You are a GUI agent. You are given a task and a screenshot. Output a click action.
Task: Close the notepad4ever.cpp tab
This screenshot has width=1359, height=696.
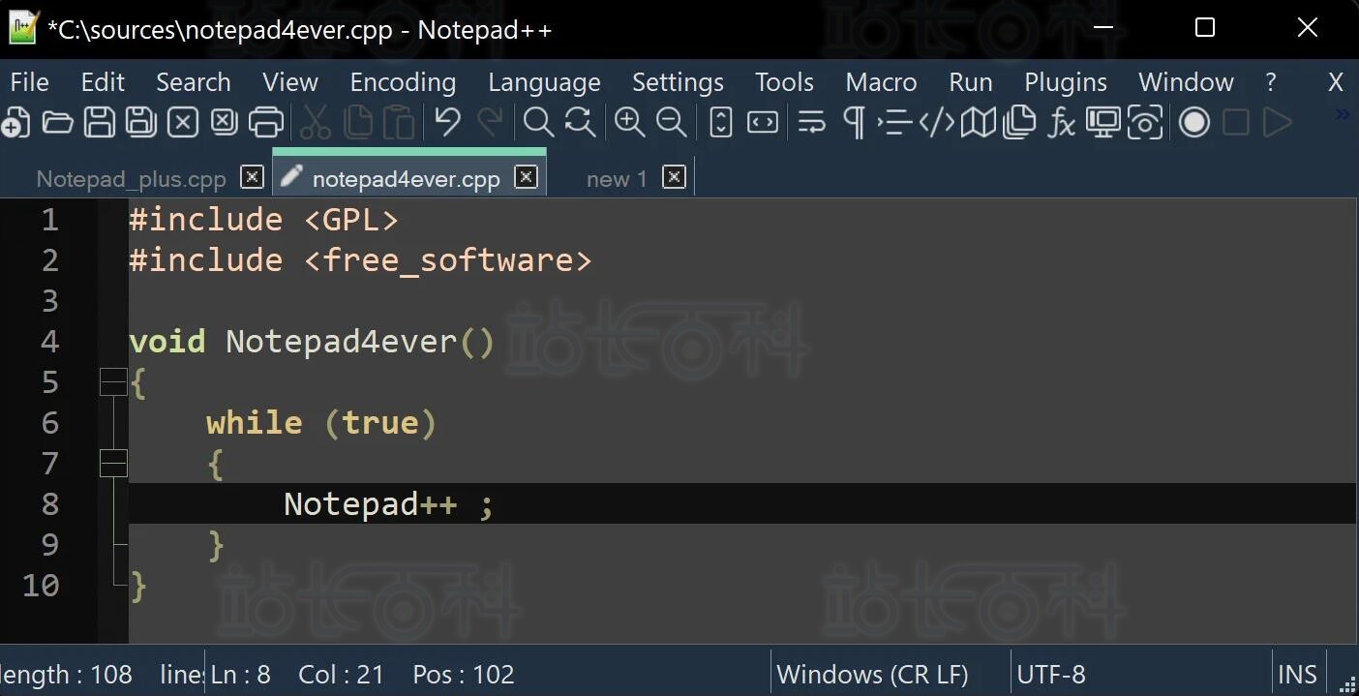[x=526, y=177]
